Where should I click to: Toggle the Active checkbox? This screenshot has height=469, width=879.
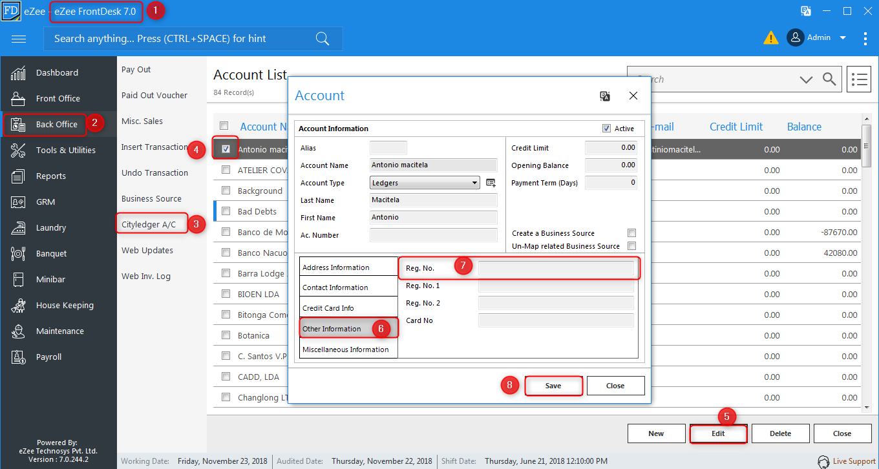[606, 129]
